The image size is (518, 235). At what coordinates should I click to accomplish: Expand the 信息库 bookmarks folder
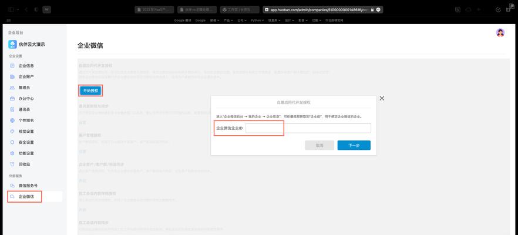[x=274, y=20]
